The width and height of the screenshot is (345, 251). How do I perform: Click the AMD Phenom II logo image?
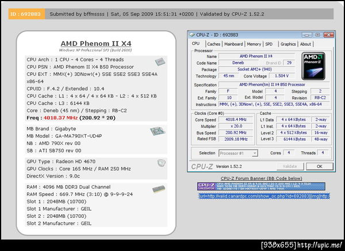click(x=313, y=66)
